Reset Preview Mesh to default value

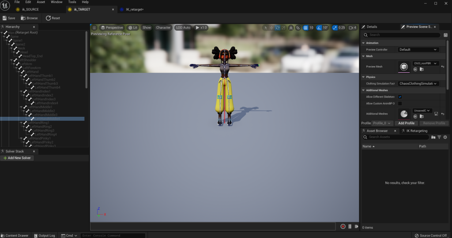pyautogui.click(x=443, y=67)
